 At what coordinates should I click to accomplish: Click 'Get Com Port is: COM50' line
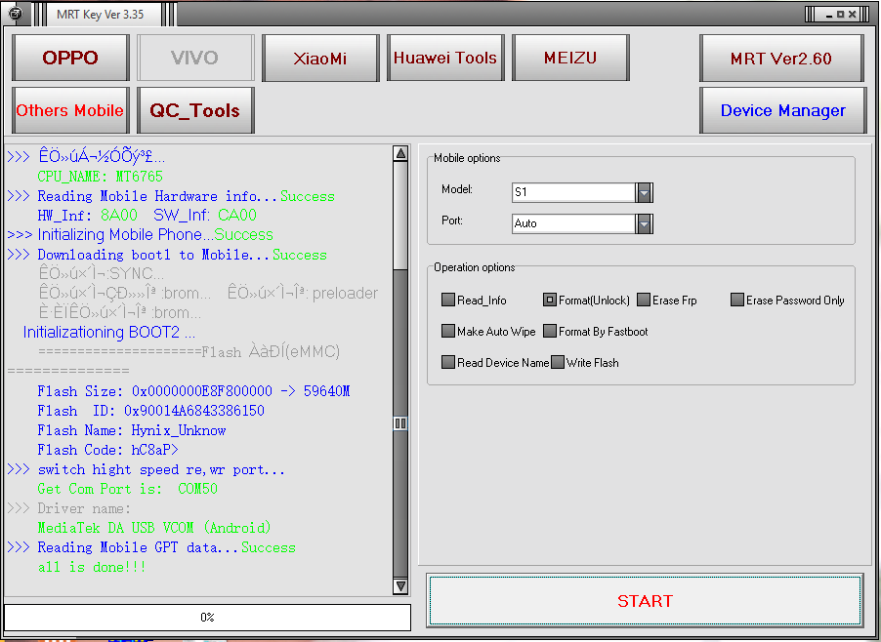point(128,489)
